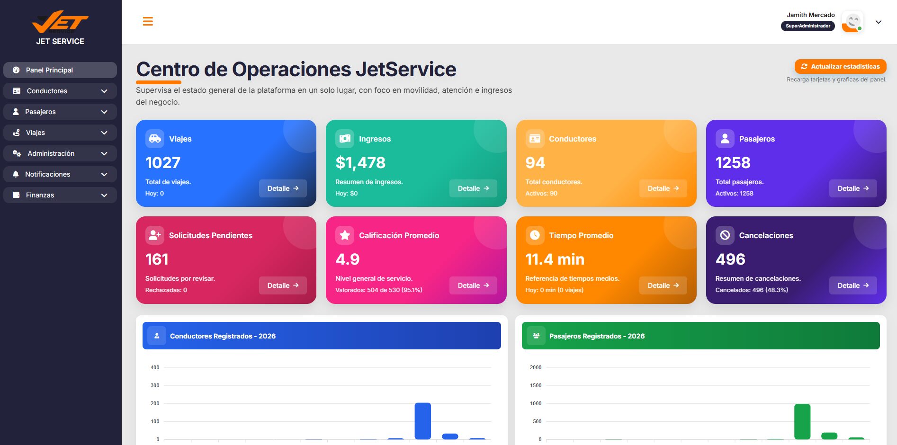Click the tallest blue bar in Conductores chart
Image resolution: width=897 pixels, height=445 pixels.
pyautogui.click(x=422, y=421)
